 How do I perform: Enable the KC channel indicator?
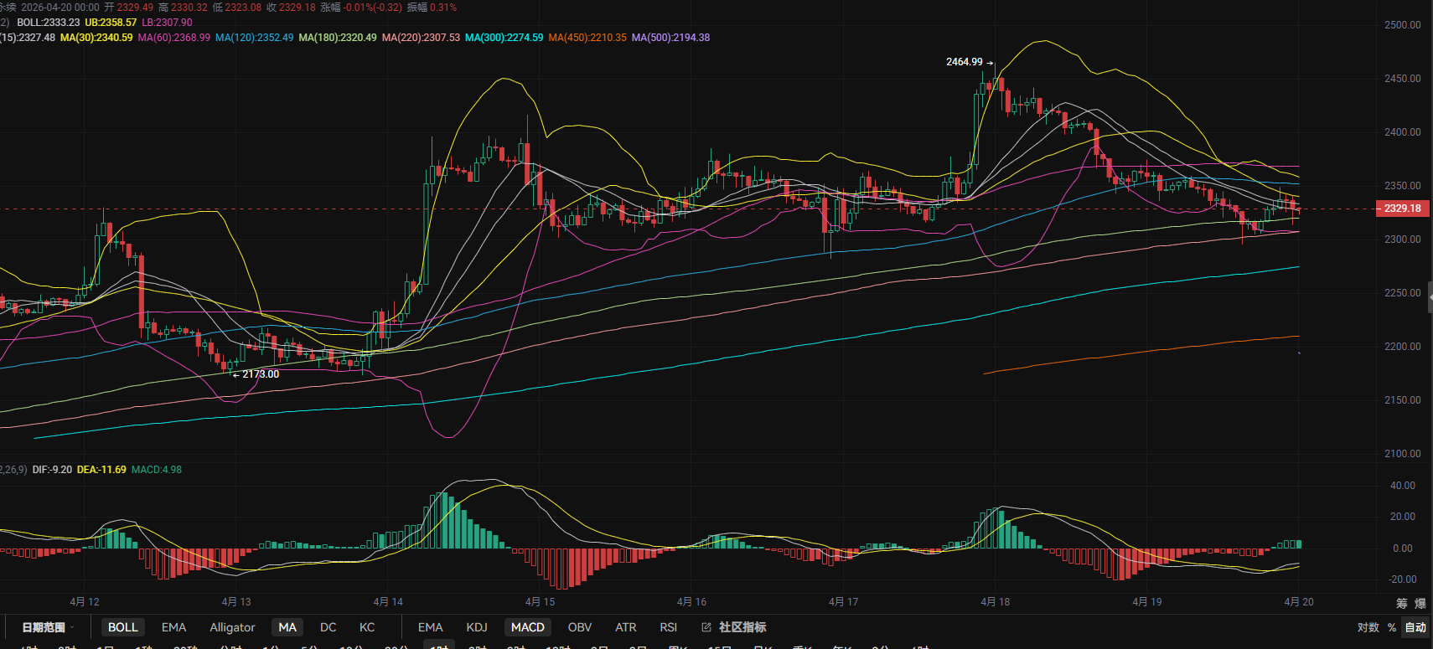[x=367, y=627]
